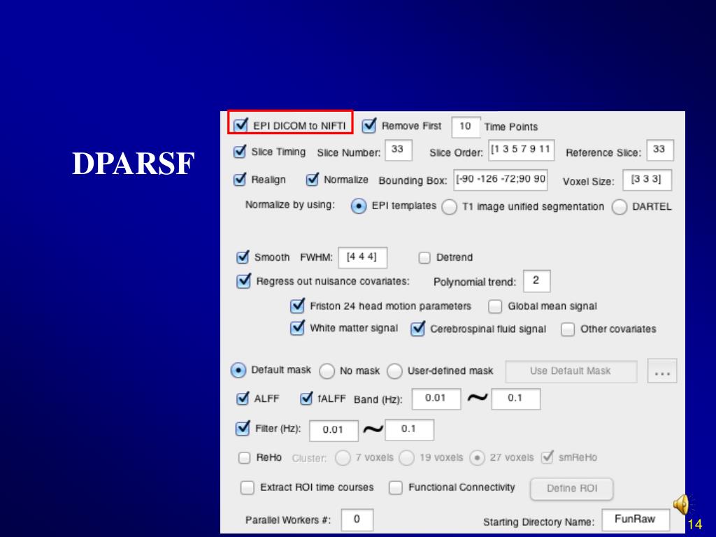Select 19 voxels cluster option
This screenshot has height=537, width=716.
pos(406,457)
